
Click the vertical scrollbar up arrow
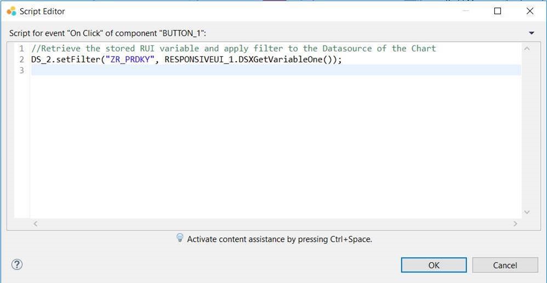click(527, 49)
